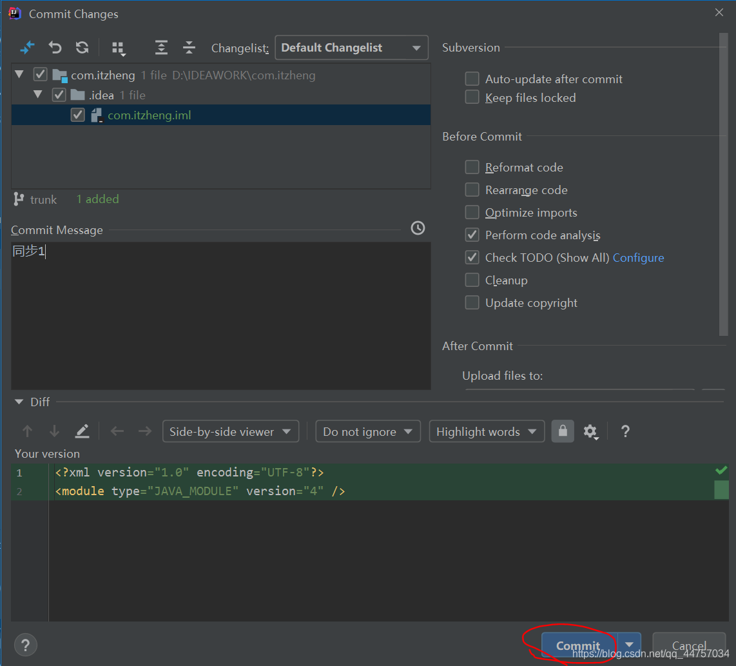This screenshot has height=666, width=736.
Task: Open commit message history clock icon
Action: [x=418, y=228]
